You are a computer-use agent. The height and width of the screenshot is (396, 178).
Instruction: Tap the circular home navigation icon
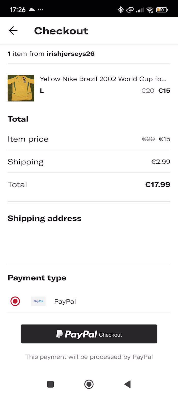click(x=89, y=384)
